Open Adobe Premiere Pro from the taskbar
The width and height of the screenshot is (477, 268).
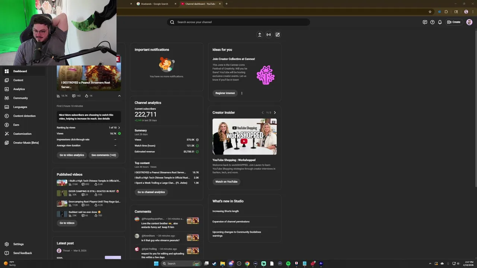pyautogui.click(x=321, y=264)
